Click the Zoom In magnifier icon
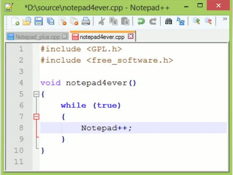This screenshot has width=233, height=175. [x=196, y=21]
